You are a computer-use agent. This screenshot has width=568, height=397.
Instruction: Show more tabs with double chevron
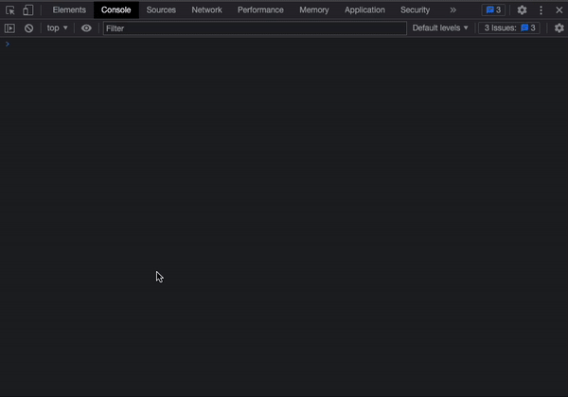(453, 10)
